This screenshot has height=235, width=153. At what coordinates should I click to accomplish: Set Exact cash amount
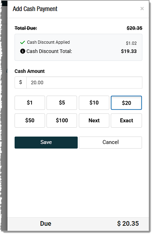point(126,121)
